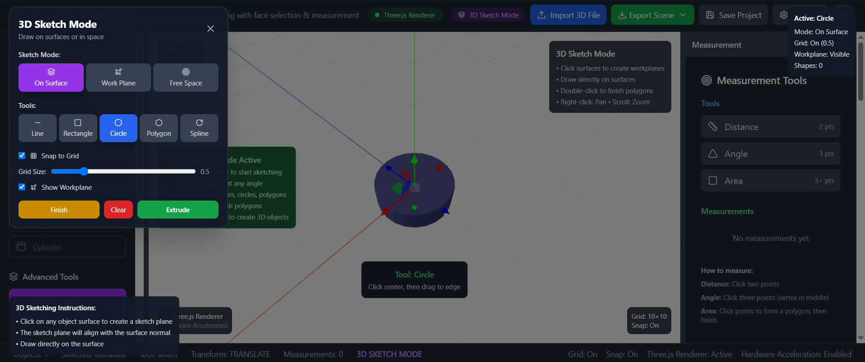
Task: Click the target icon beside Measurement Tools
Action: 706,80
